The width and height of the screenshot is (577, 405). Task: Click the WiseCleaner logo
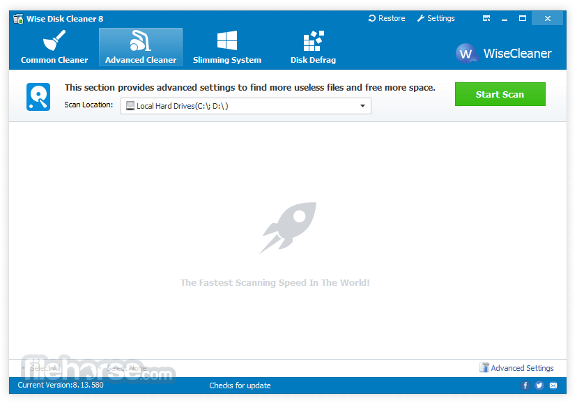click(504, 54)
